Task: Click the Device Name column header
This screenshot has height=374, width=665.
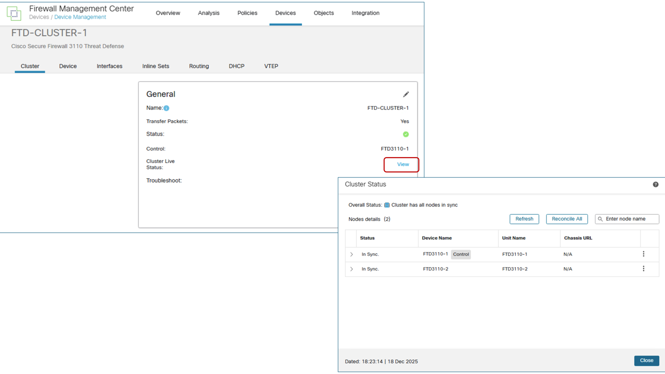Action: click(437, 238)
